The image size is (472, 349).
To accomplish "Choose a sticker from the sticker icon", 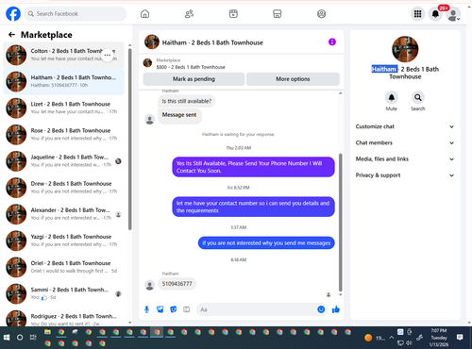I will coord(174,309).
